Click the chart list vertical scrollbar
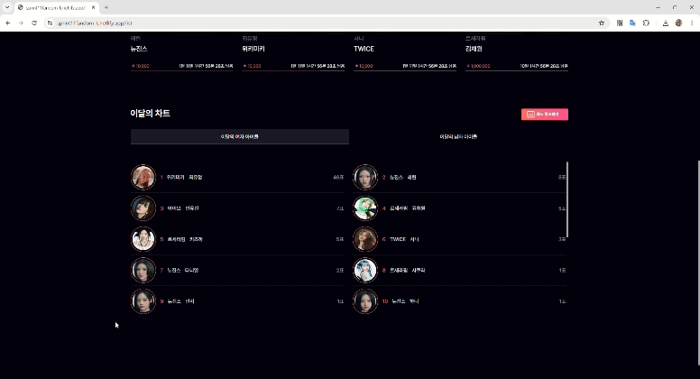This screenshot has height=379, width=700. pos(567,199)
